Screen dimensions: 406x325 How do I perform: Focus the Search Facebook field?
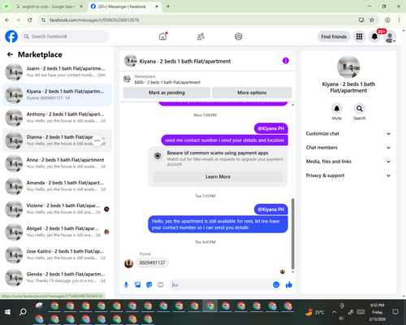click(65, 37)
